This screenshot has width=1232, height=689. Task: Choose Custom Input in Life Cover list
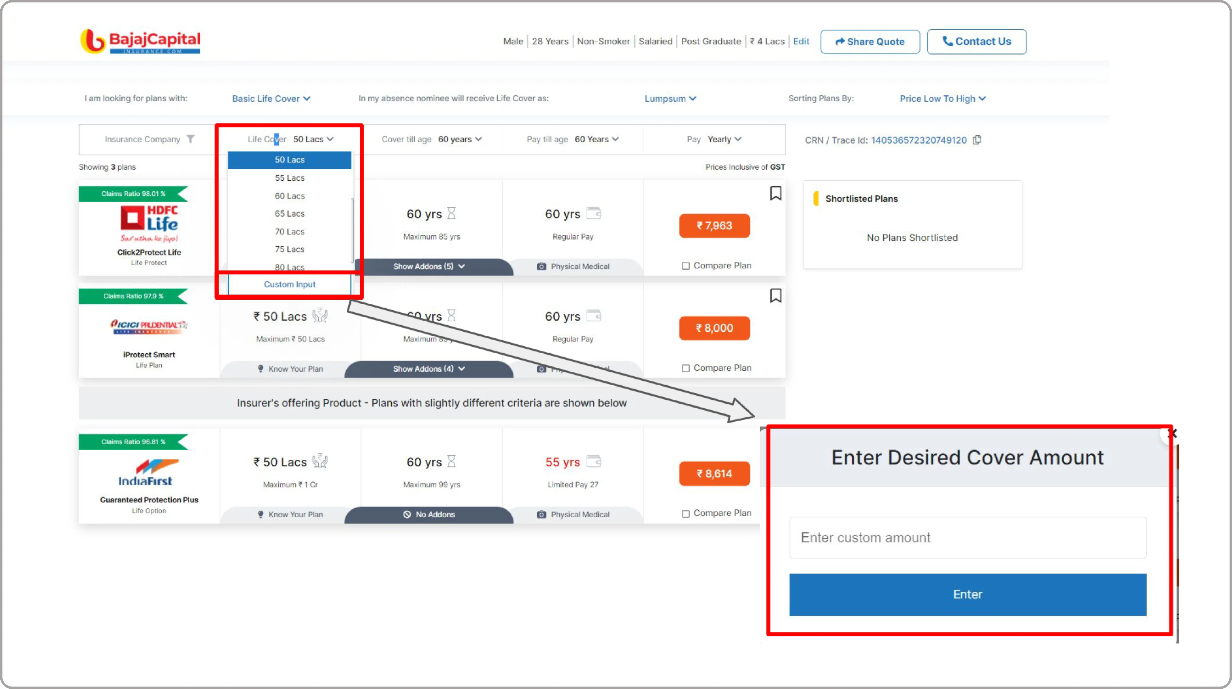pyautogui.click(x=289, y=284)
